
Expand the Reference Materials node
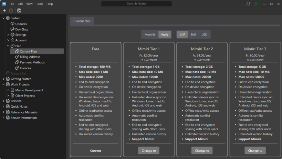(3, 112)
